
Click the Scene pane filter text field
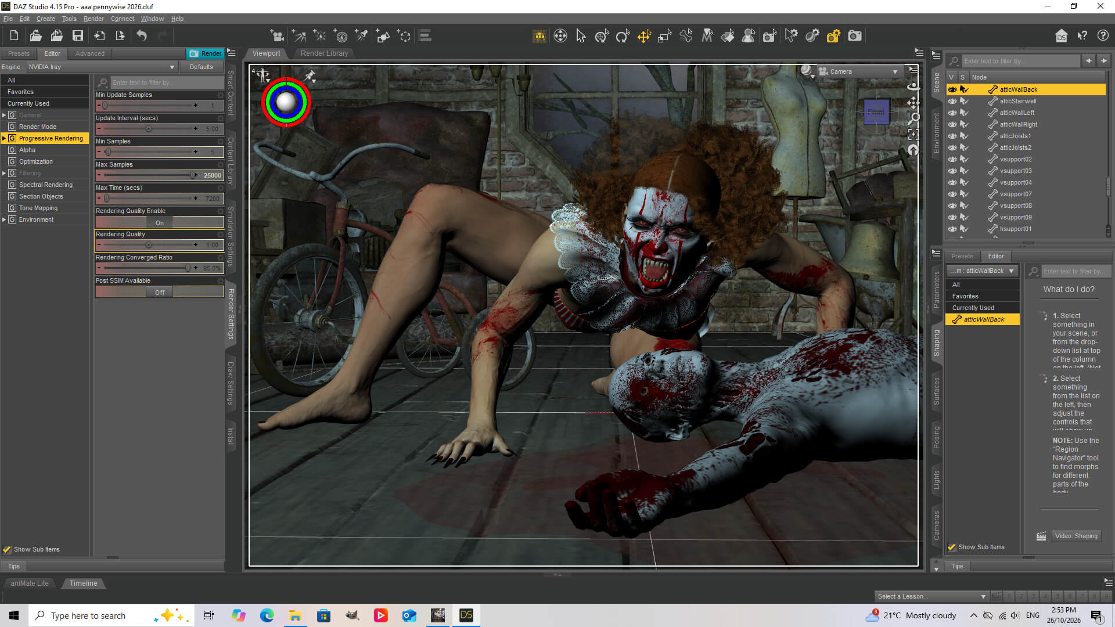1020,61
